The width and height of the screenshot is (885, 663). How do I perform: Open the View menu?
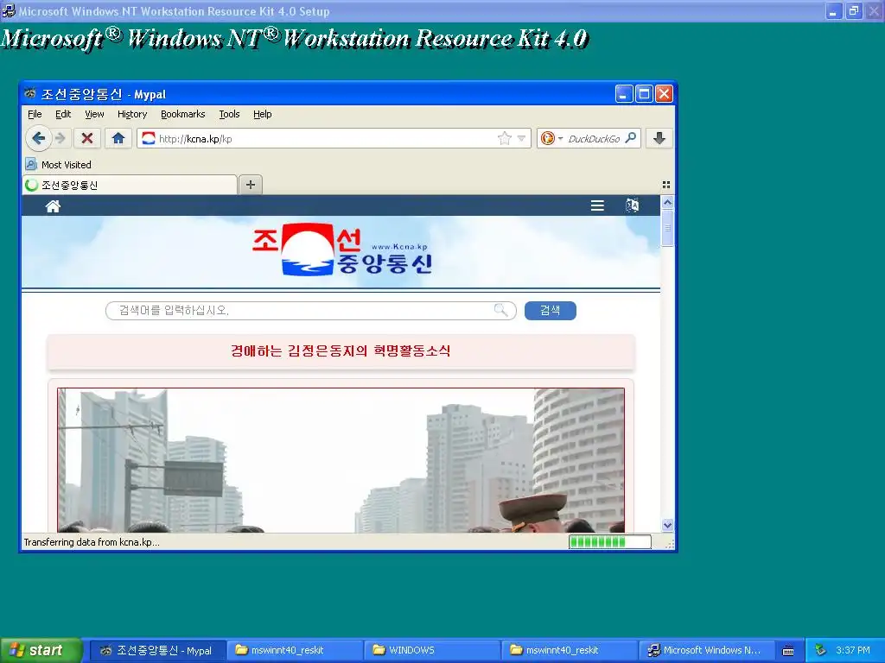tap(94, 114)
